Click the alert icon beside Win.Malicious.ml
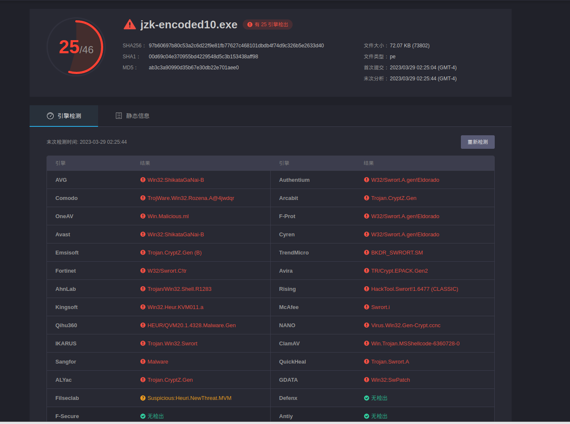This screenshot has height=424, width=570. pos(143,216)
